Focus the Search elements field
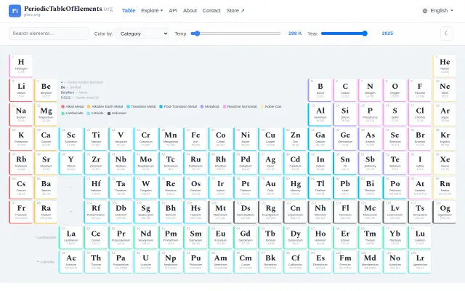The image size is (465, 291). click(x=49, y=33)
